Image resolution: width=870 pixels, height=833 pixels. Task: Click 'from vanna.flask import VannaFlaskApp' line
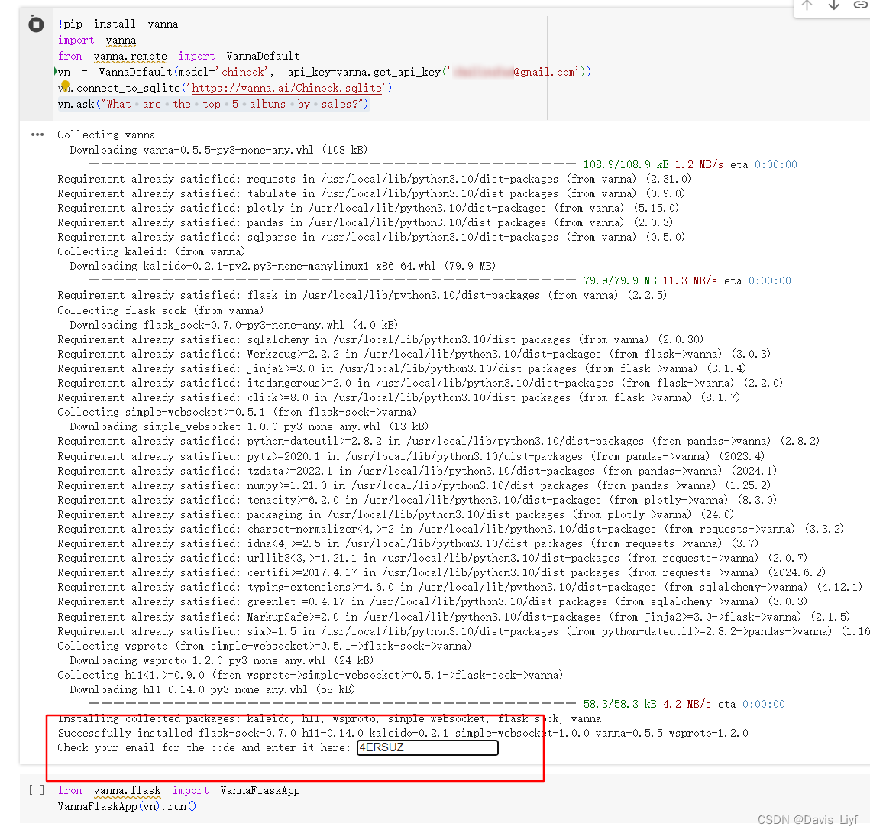coord(179,790)
